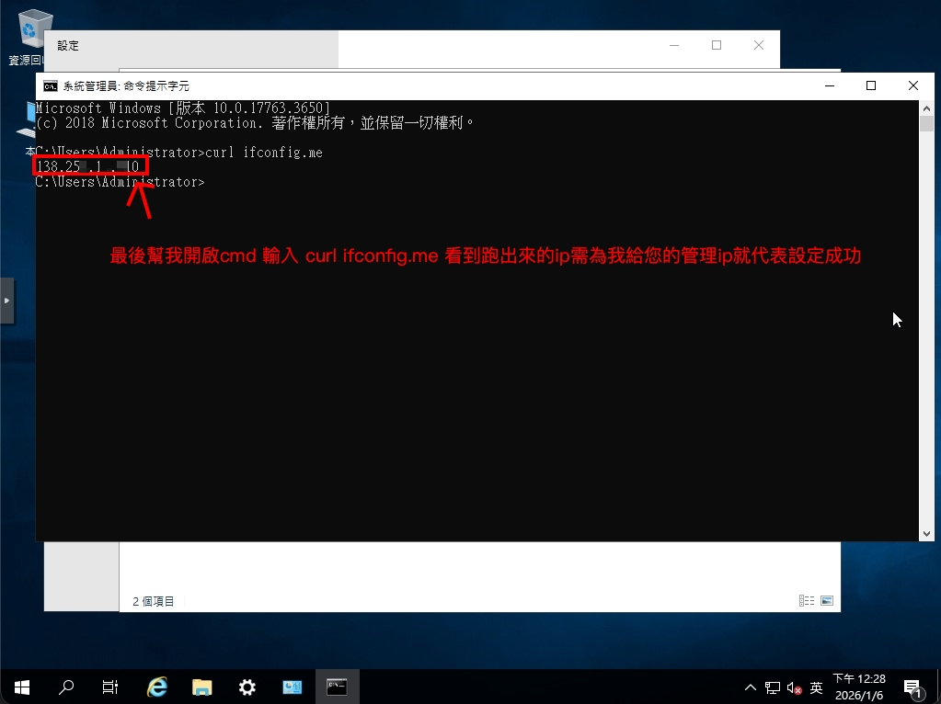Open File Explorer from the taskbar

[202, 687]
